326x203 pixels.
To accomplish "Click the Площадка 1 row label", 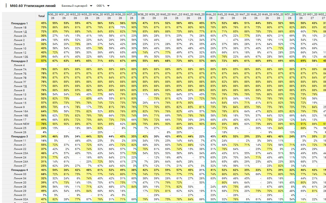I will click(19, 23).
